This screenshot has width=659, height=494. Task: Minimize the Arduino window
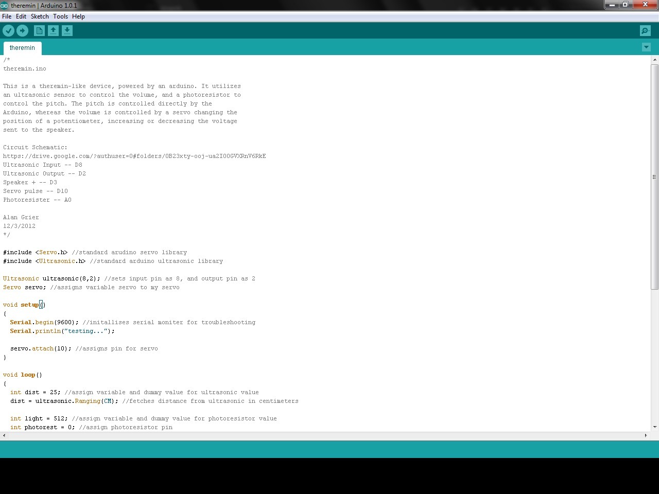click(612, 5)
